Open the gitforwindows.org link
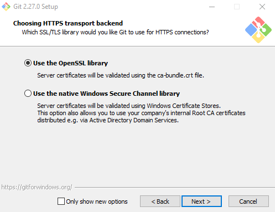 [37, 187]
